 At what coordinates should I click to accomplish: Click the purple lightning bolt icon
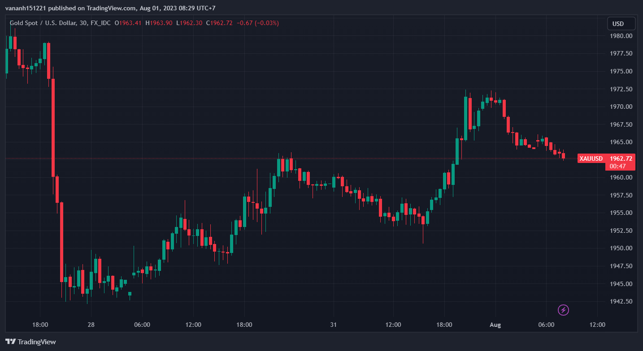click(x=564, y=309)
